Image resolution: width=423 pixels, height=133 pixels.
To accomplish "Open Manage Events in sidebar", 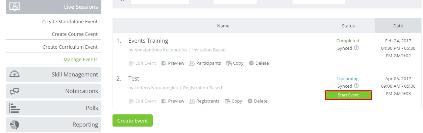I will (x=80, y=60).
